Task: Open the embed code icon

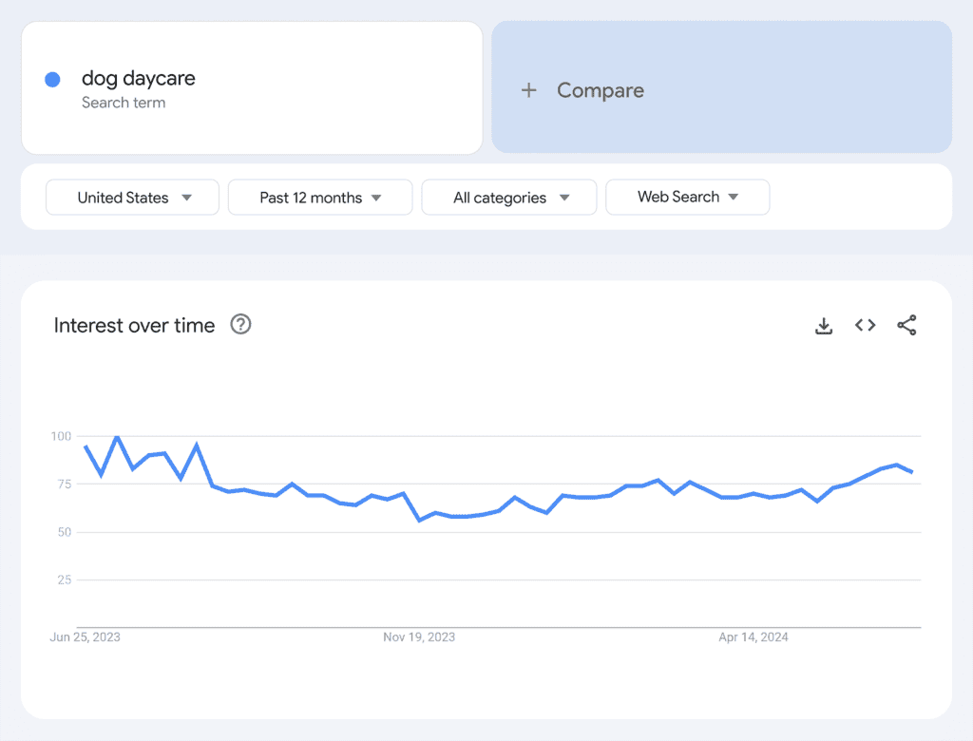Action: pos(865,326)
